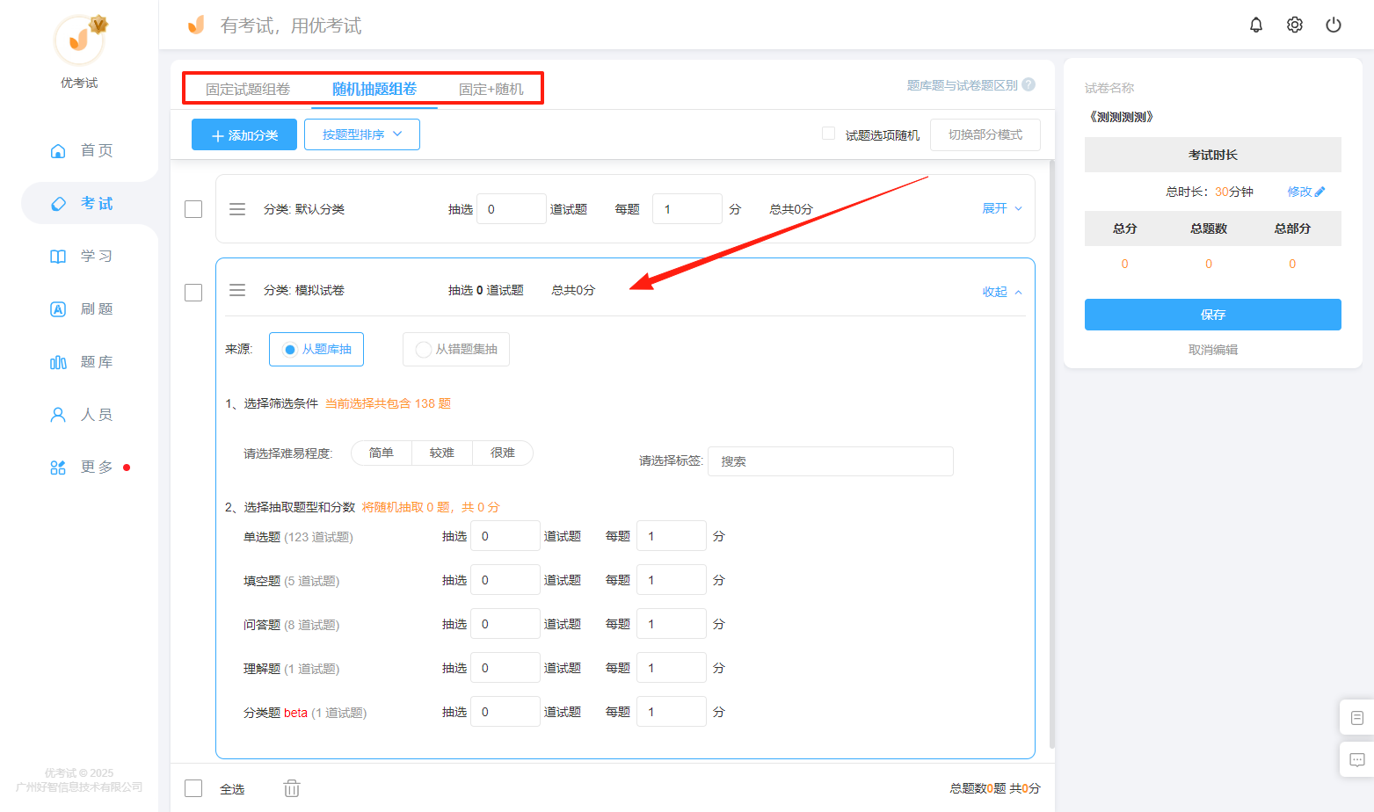The image size is (1374, 812).
Task: Click the floating document note icon
Action: click(x=1357, y=718)
